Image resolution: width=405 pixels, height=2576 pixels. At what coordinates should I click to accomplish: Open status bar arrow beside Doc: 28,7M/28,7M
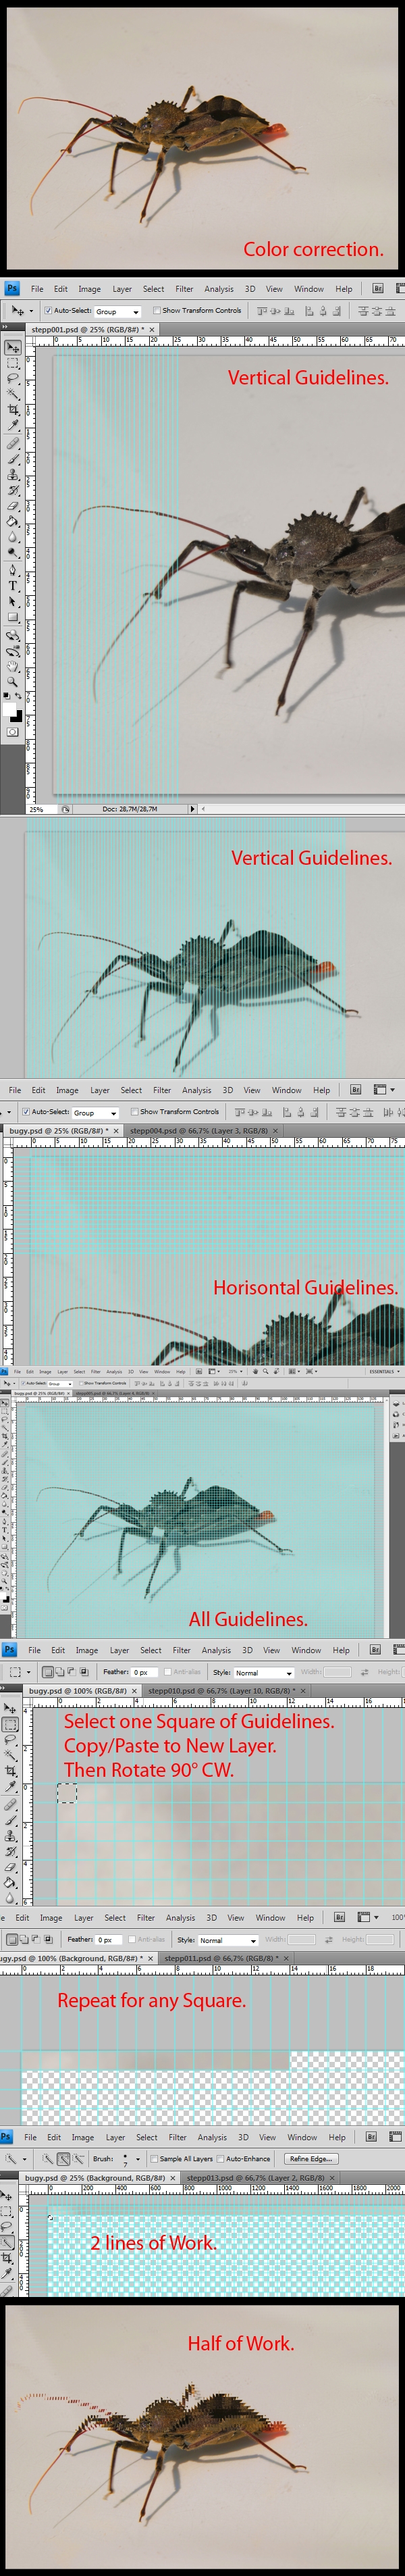[192, 809]
